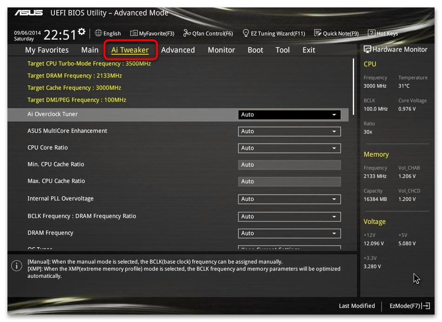
Task: Click the gear icon beside the clock
Action: coord(82,32)
